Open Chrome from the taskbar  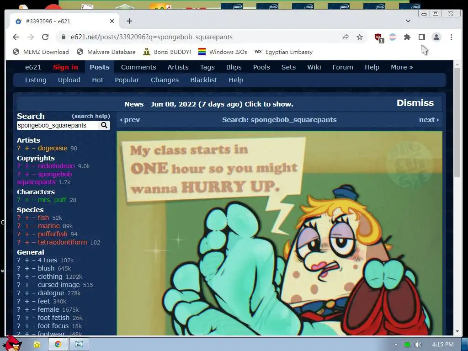(58, 344)
